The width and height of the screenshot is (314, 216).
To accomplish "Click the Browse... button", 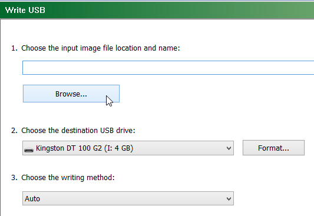I will pos(71,94).
